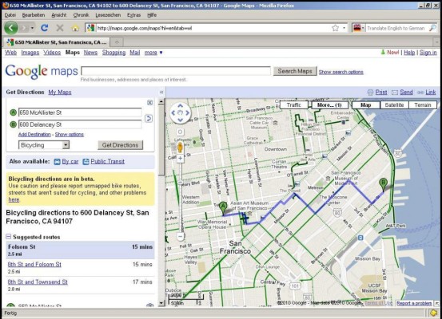Switch to Terrain view

click(423, 105)
